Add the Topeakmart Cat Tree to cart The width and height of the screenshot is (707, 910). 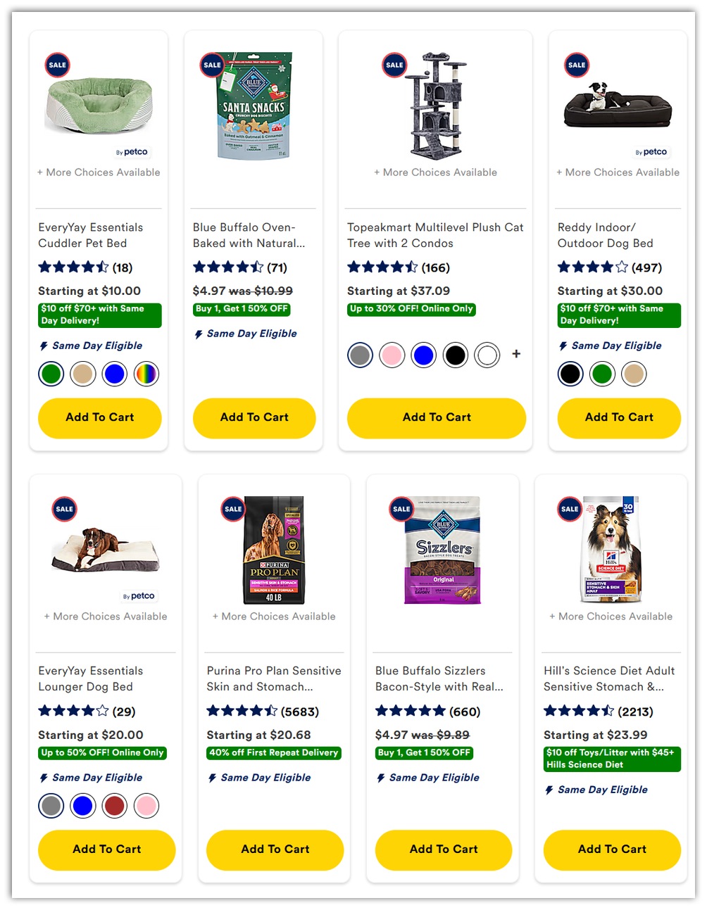pos(437,417)
